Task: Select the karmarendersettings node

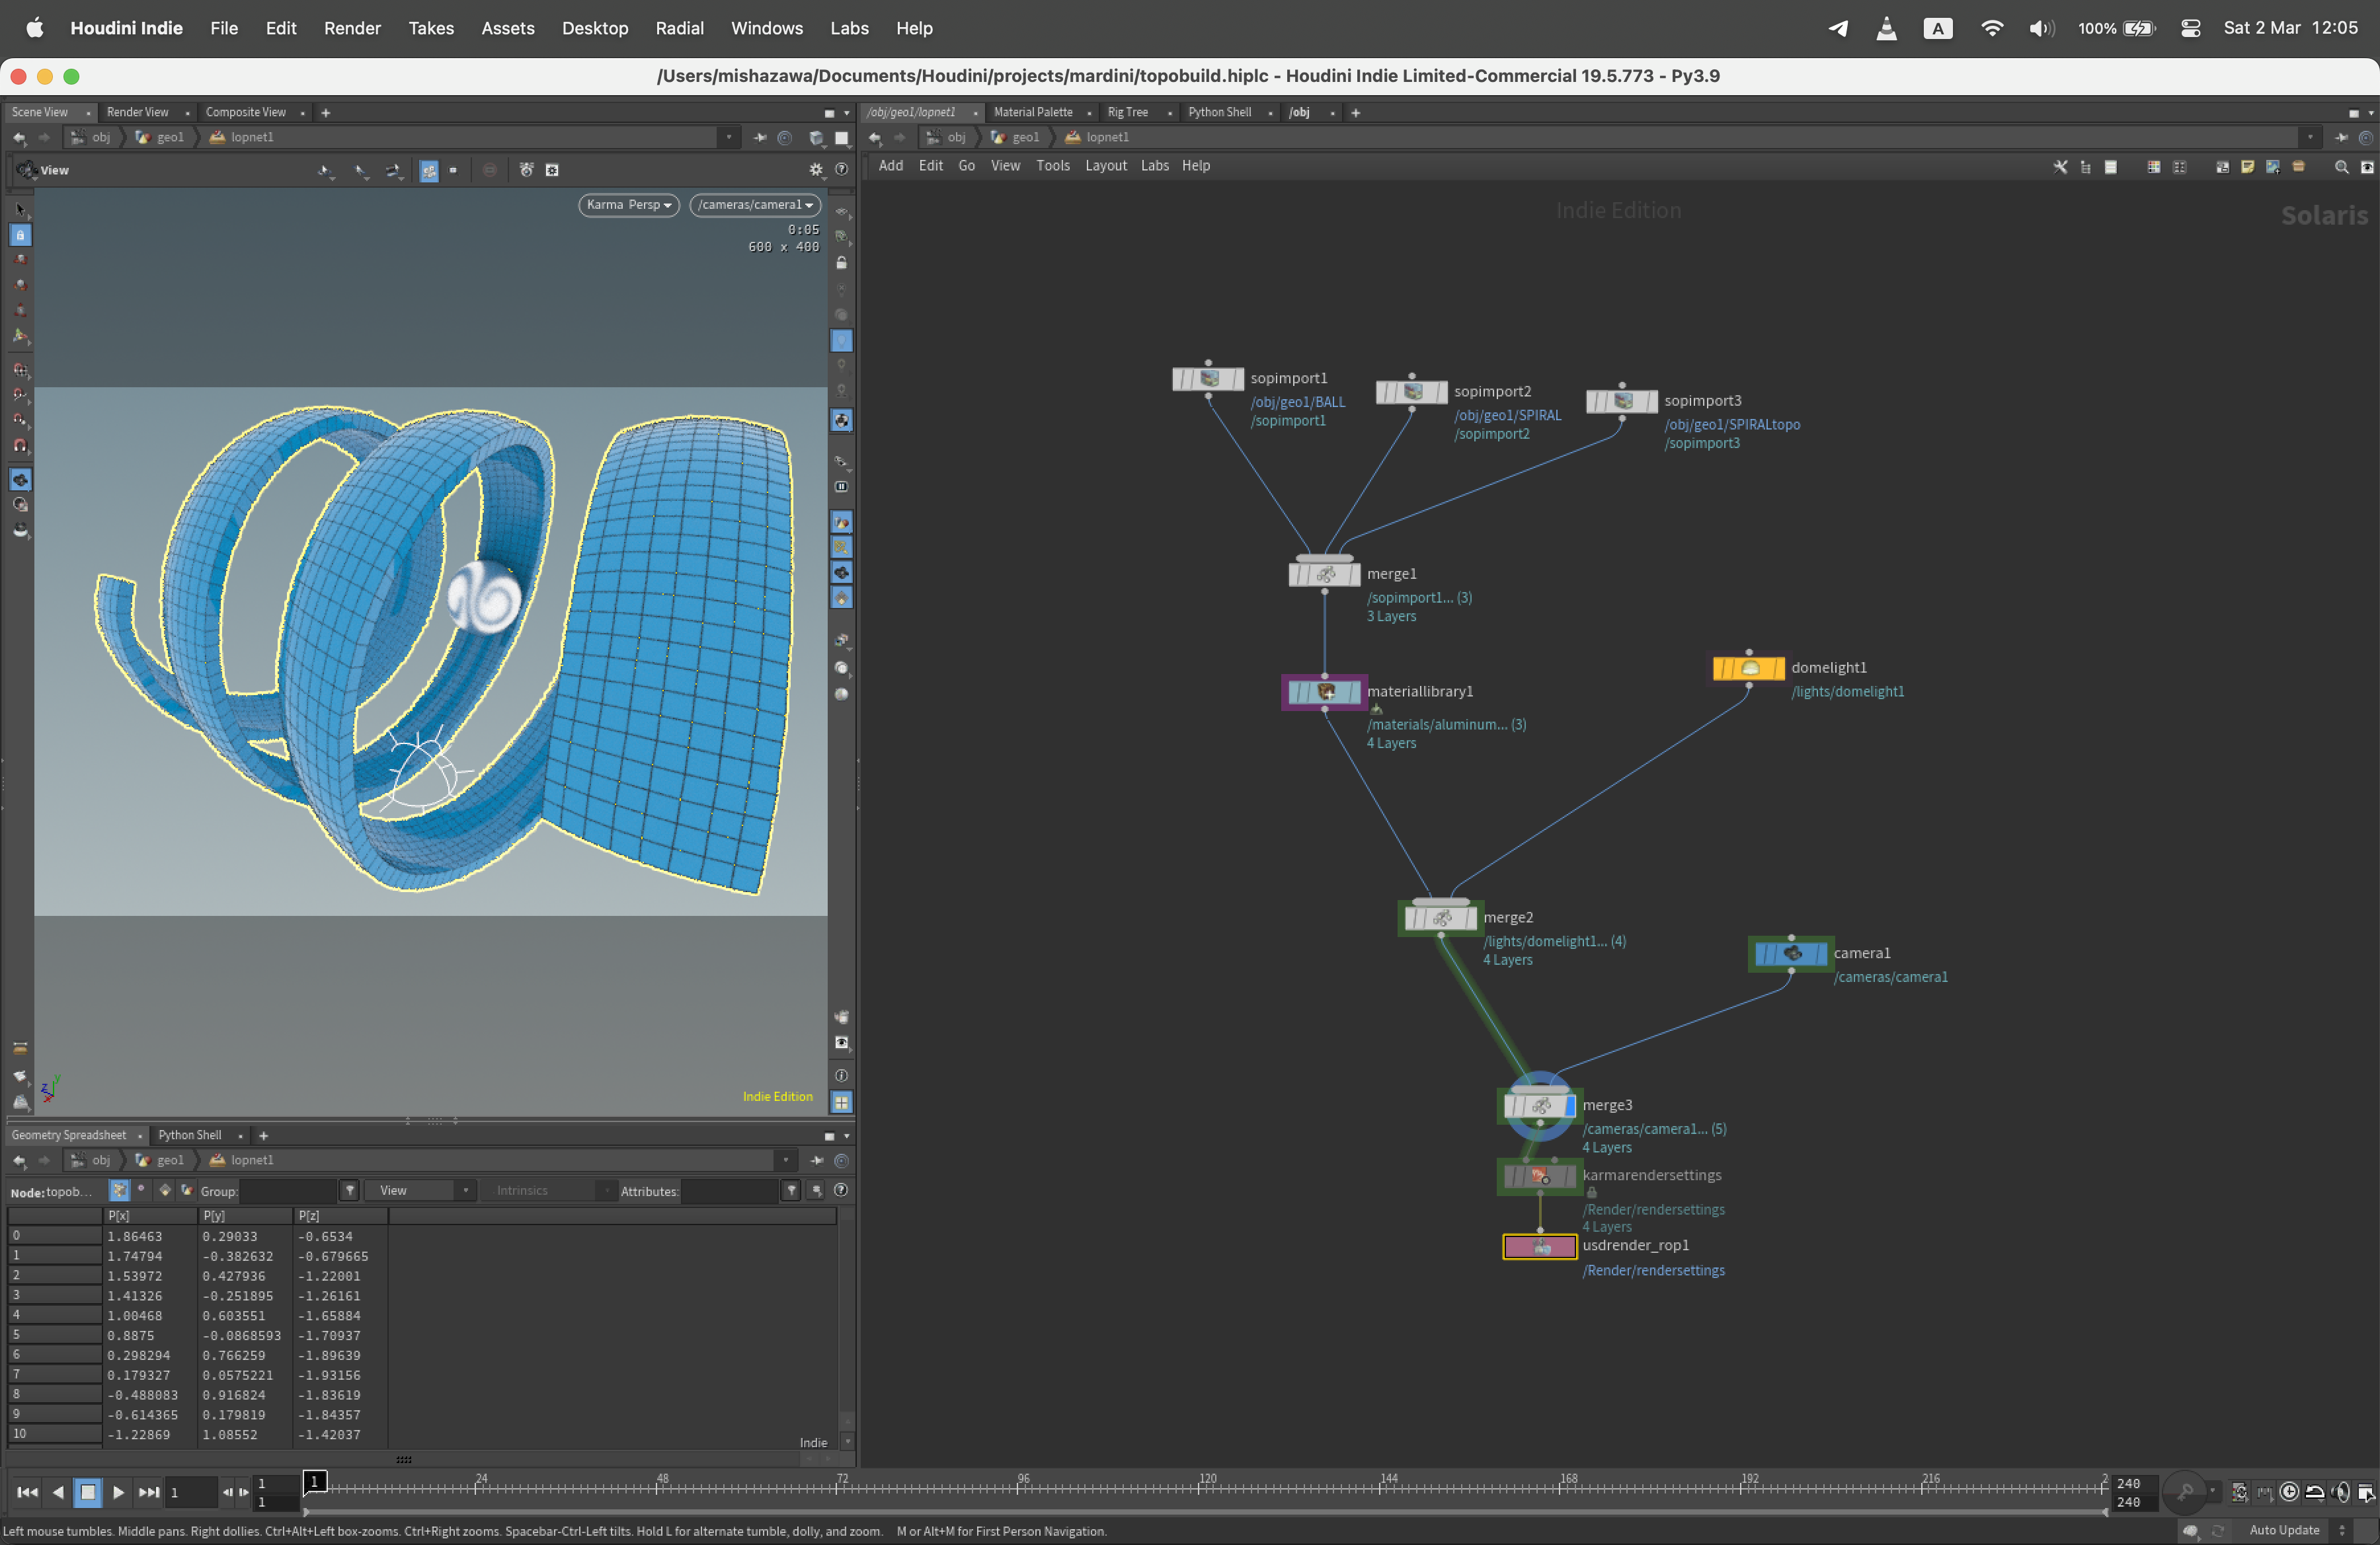Action: coord(1539,1176)
